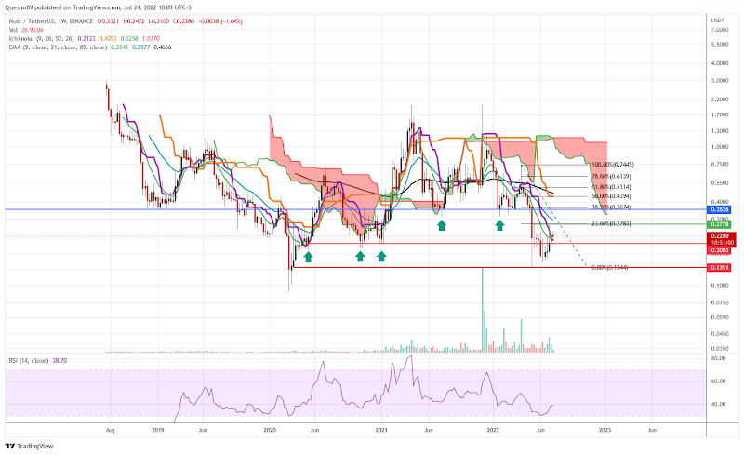Click the RSI value 38.70
Image resolution: width=744 pixels, height=455 pixels.
[x=60, y=361]
